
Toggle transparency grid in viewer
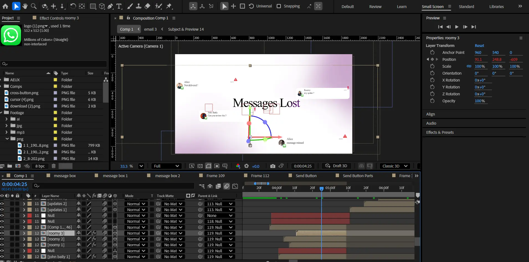200,166
